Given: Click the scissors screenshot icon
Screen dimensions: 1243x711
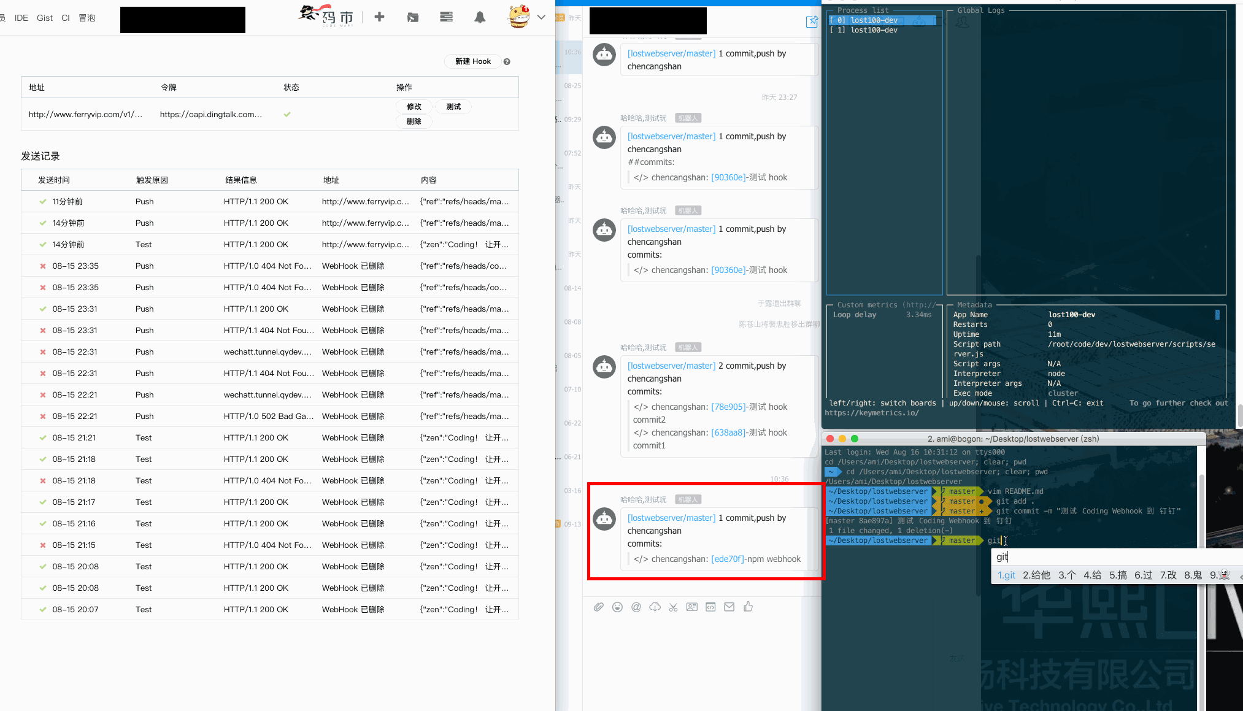Looking at the screenshot, I should click(673, 607).
